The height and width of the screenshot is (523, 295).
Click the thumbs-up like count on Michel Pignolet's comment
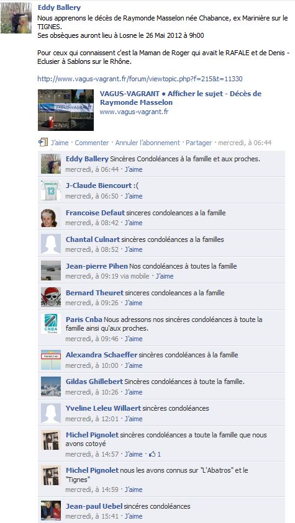[x=155, y=454]
